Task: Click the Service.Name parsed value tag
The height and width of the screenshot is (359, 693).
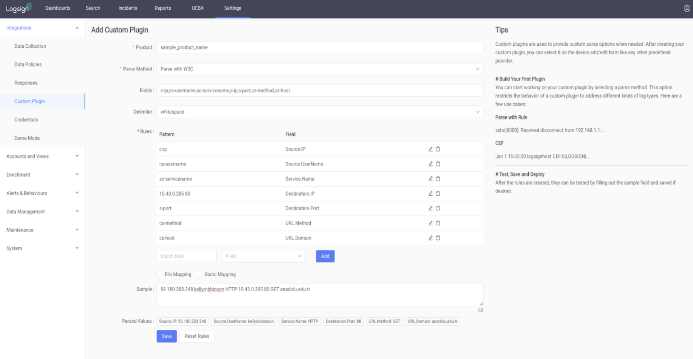Action: click(x=300, y=321)
